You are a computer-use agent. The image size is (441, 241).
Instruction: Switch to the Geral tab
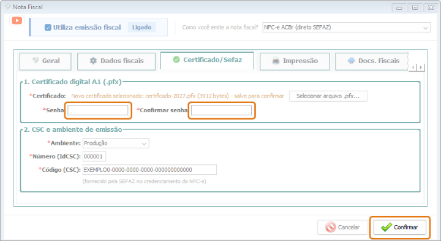(45, 61)
